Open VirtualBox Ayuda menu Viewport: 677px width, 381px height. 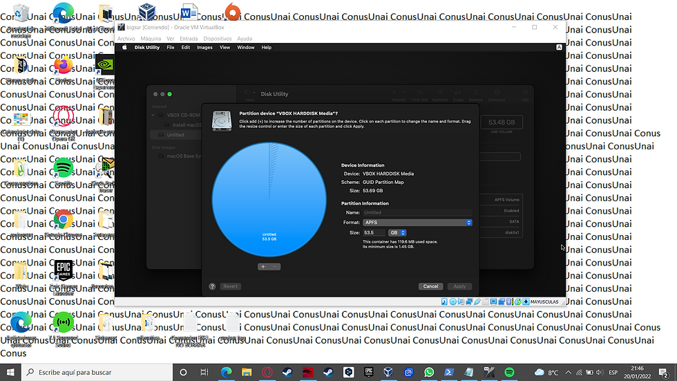(245, 39)
